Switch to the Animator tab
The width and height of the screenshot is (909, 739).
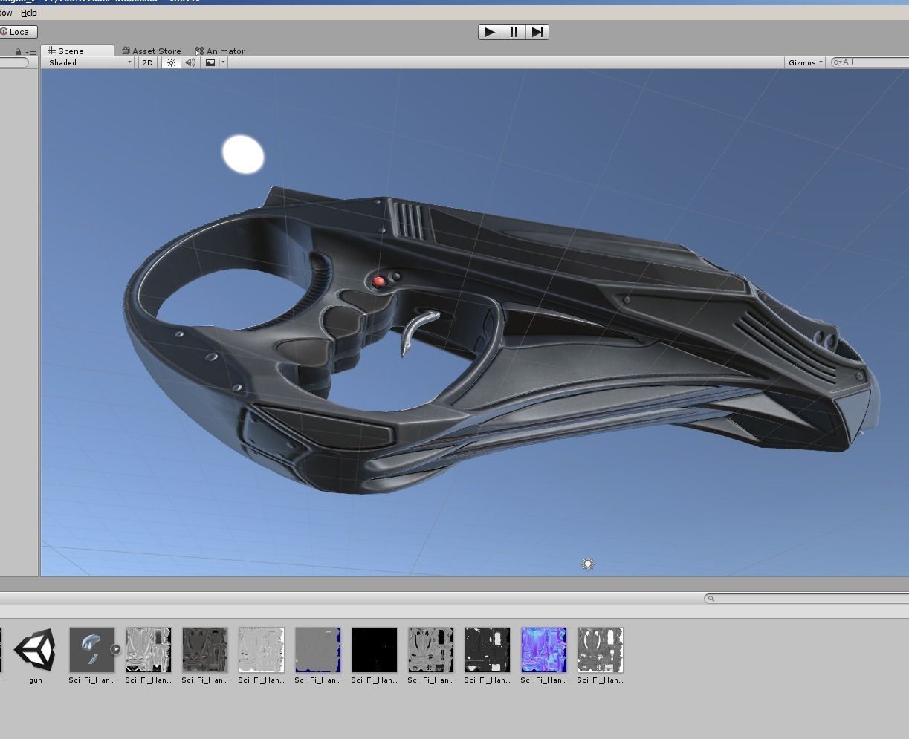coord(220,51)
